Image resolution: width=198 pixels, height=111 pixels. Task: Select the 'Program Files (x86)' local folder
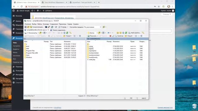pyautogui.click(x=32, y=53)
